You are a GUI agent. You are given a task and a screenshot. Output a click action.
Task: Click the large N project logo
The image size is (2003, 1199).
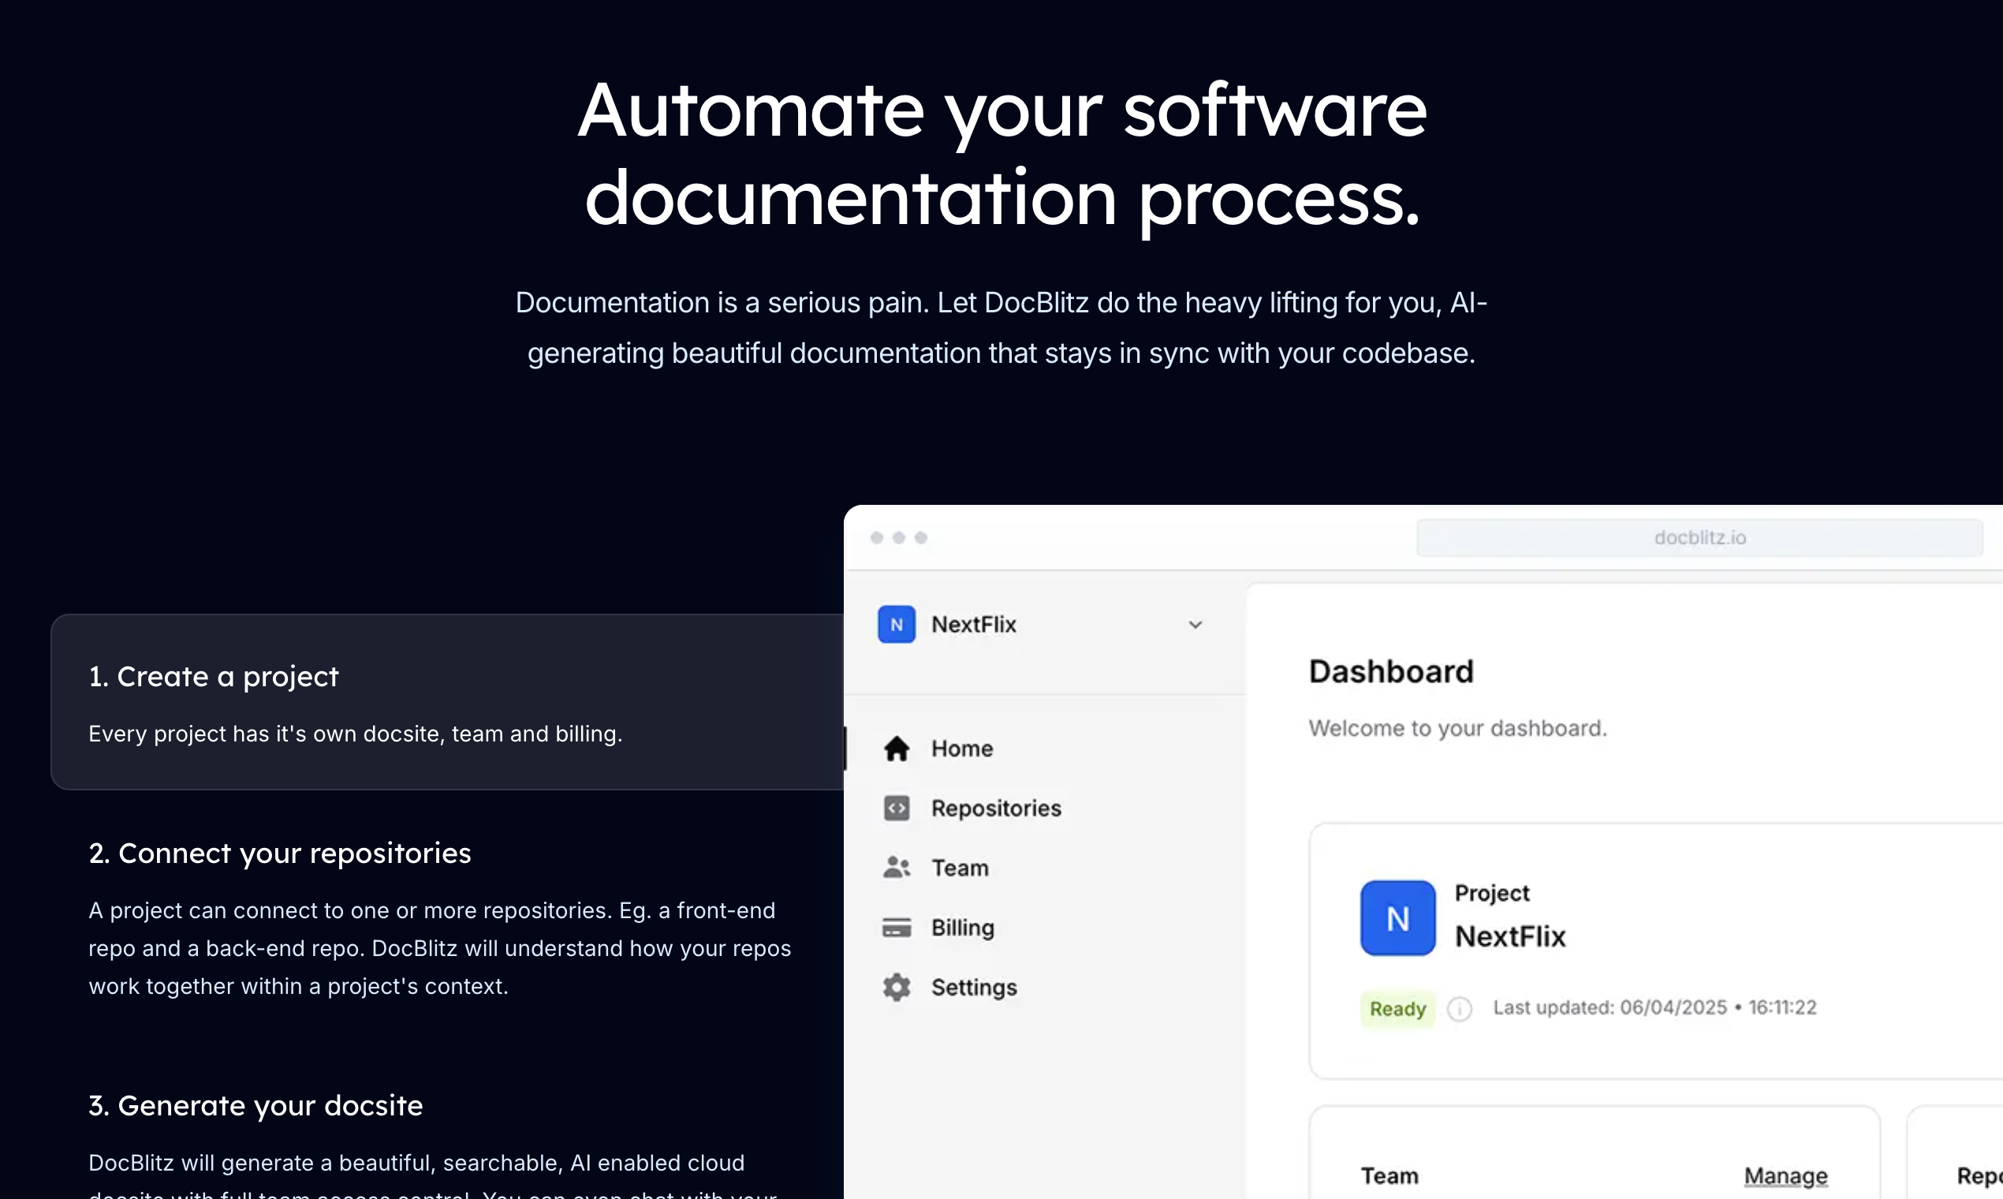coord(1398,919)
